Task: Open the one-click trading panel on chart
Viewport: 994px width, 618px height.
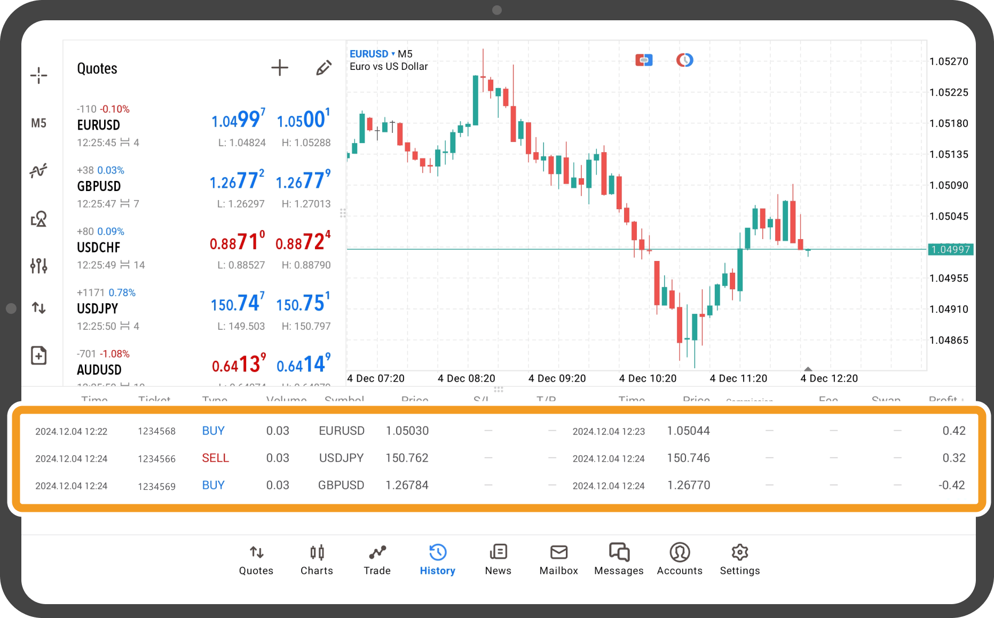Action: click(644, 60)
